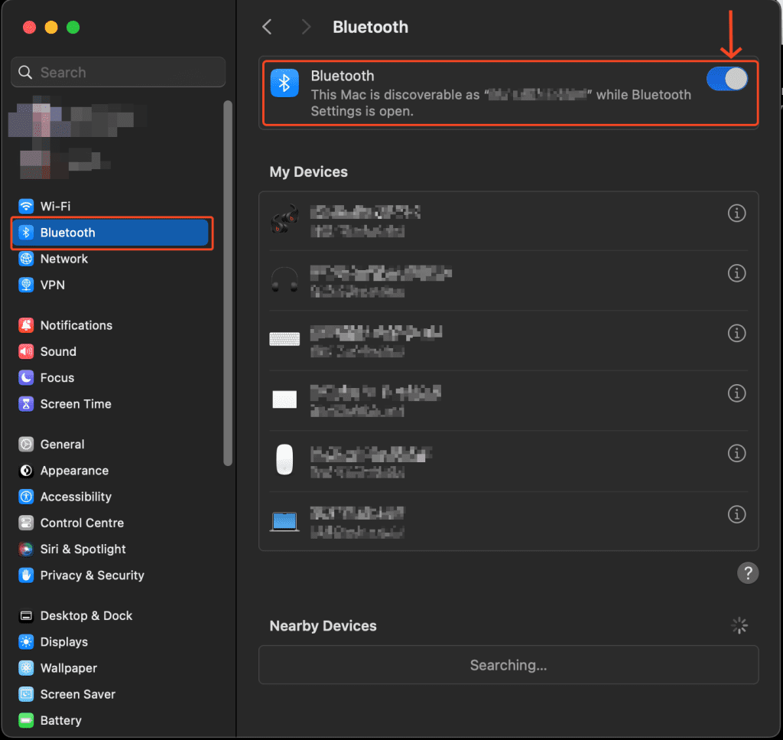Screen dimensions: 783x740
Task: Open VPN settings pane
Action: point(52,285)
